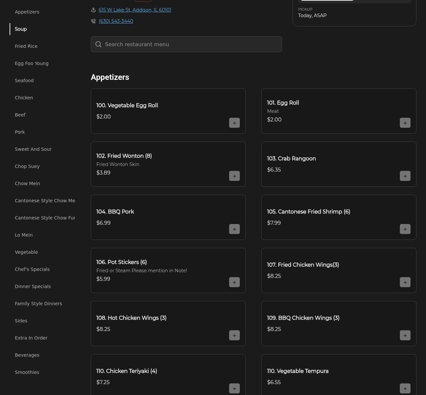
Task: Add Chicken Teriyaki (4) with plus button
Action: [234, 388]
